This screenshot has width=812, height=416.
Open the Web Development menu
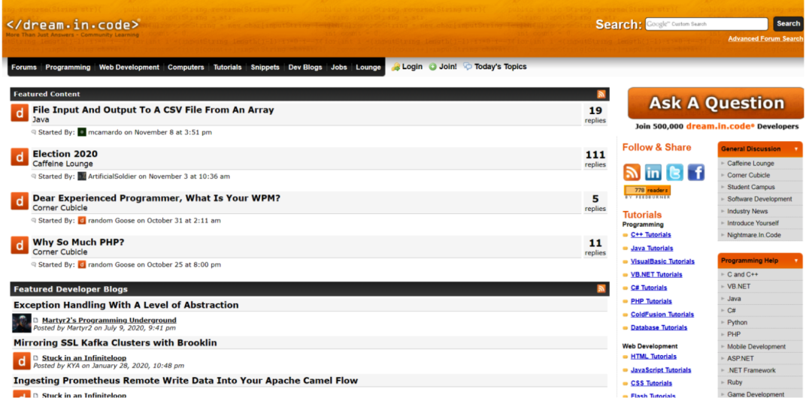[129, 68]
